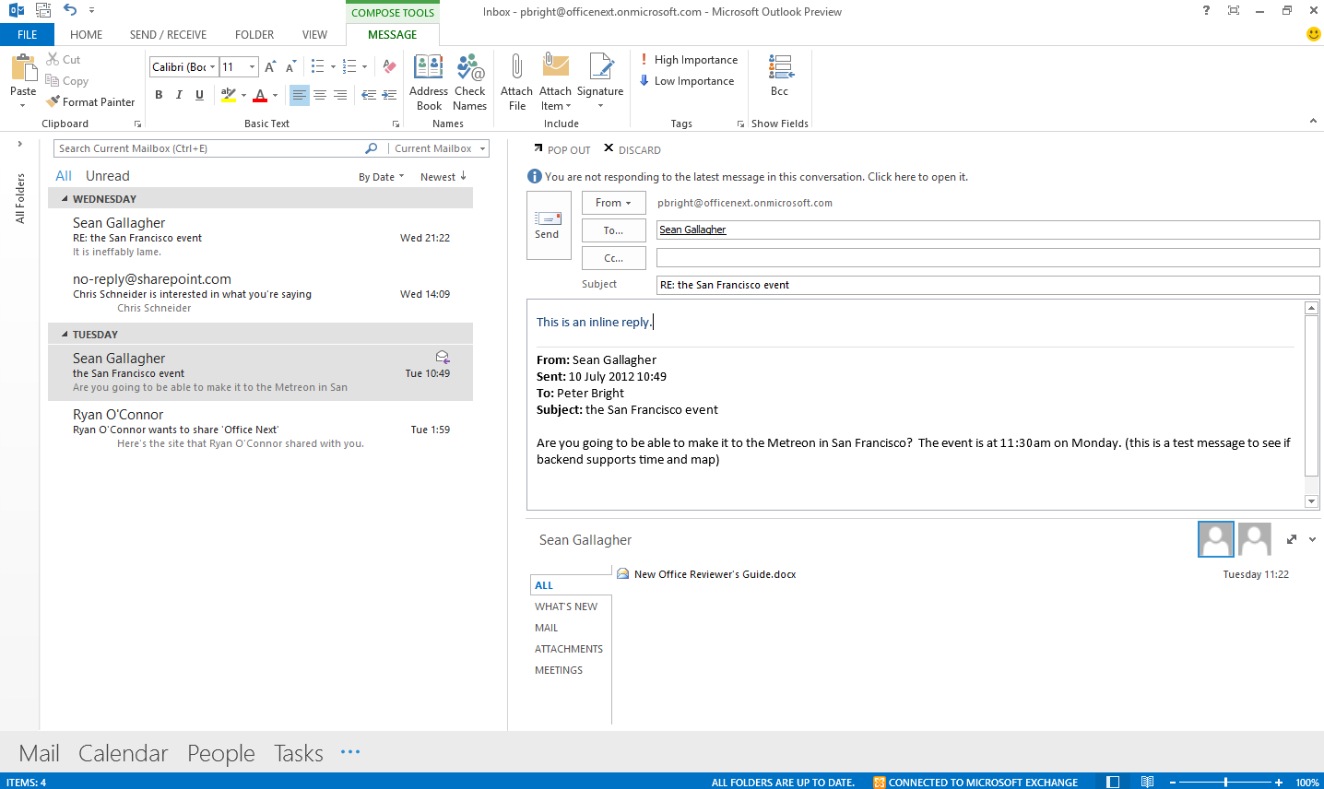The height and width of the screenshot is (789, 1324).
Task: Click the Bcc icon in Show Fields
Action: [779, 74]
